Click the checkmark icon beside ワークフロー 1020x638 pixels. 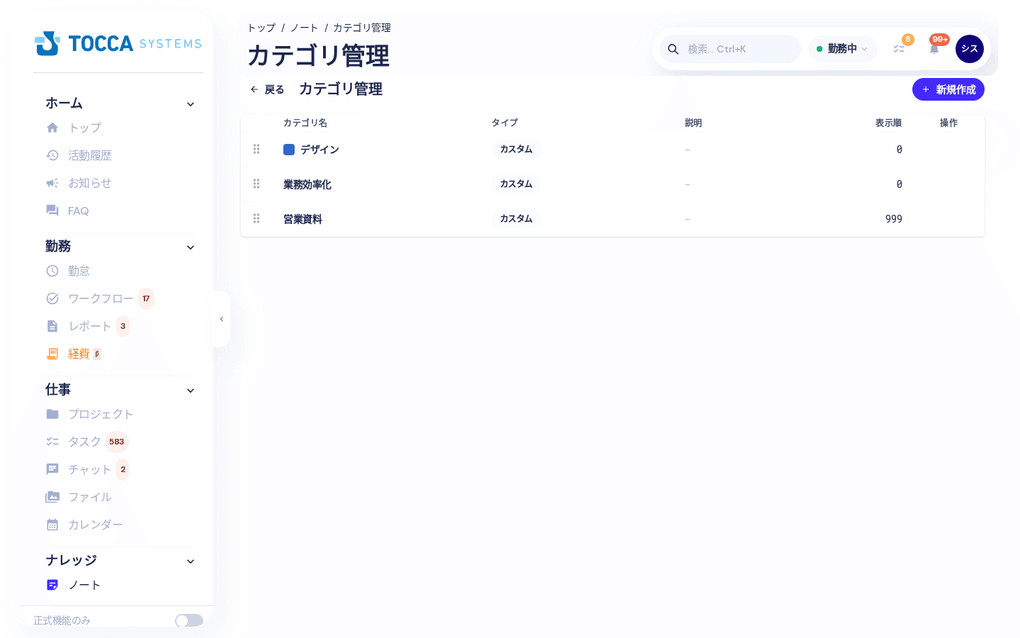pos(52,298)
